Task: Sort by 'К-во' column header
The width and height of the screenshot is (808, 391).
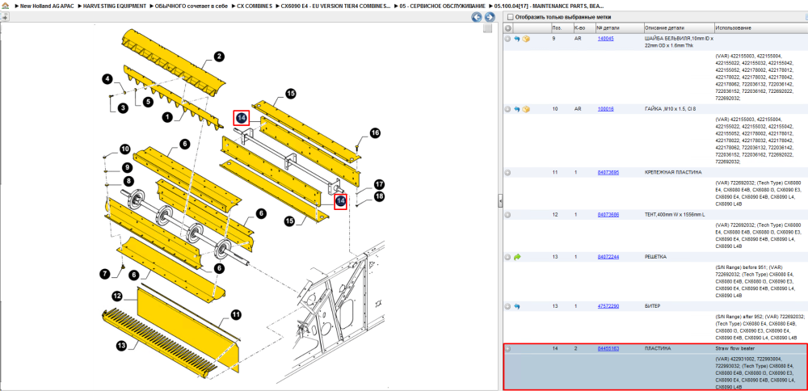Action: click(x=584, y=27)
